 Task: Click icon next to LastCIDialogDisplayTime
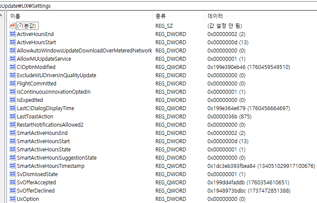click(x=12, y=108)
